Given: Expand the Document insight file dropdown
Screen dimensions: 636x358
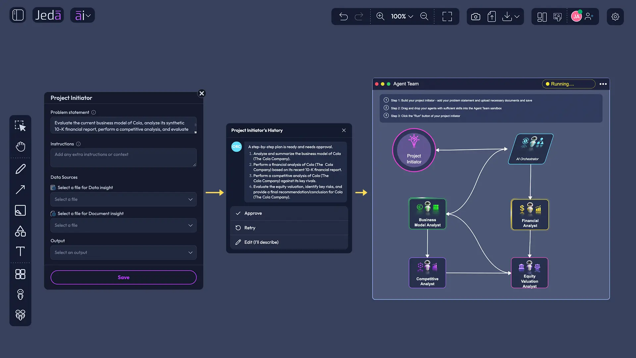Looking at the screenshot, I should [x=123, y=225].
